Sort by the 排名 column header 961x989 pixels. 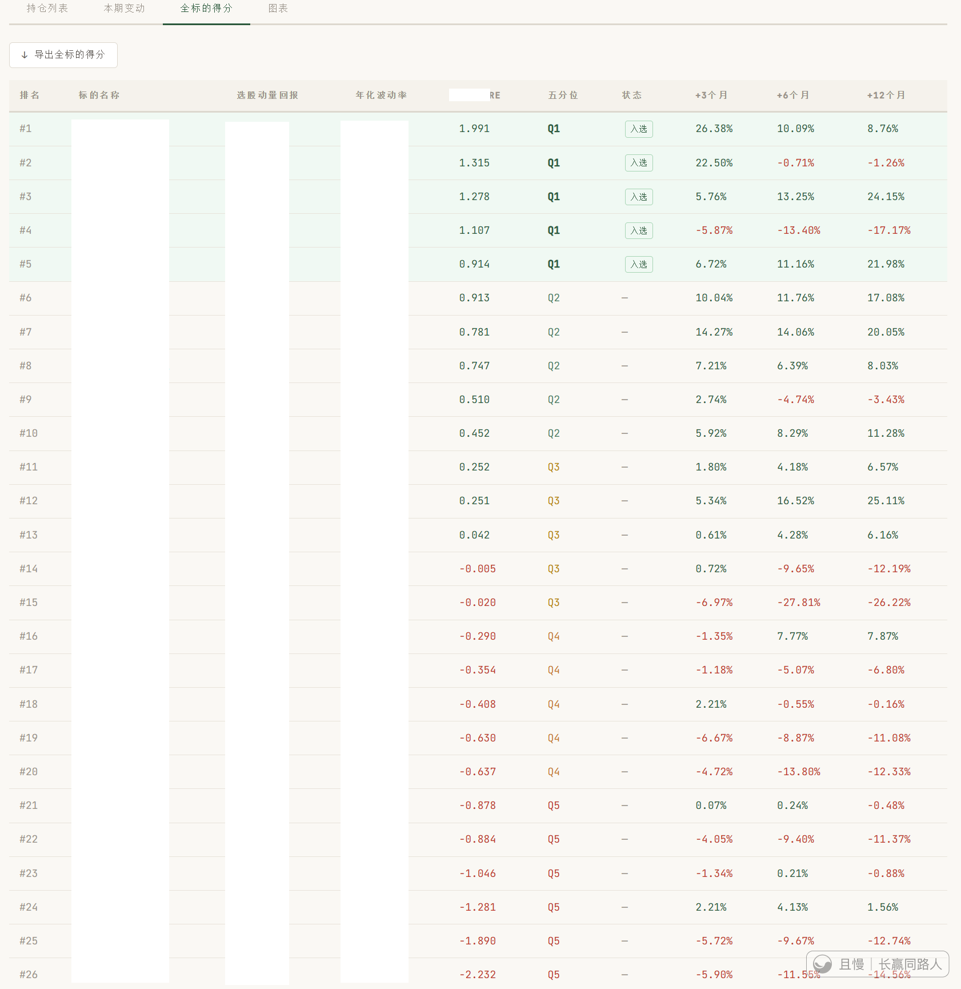(x=30, y=95)
